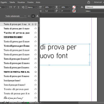This screenshot has height=104, width=104.
Task: Open the horizontal scale 100% dropdown arrow
Action: point(70,7)
